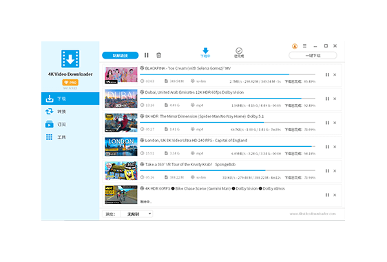Remove the Gemini Man Bike Chase item
This screenshot has height=262, width=387.
(x=335, y=195)
